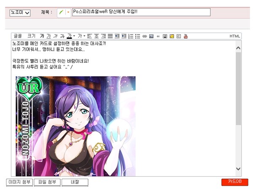Click the 파일 첨부 button

(47, 182)
